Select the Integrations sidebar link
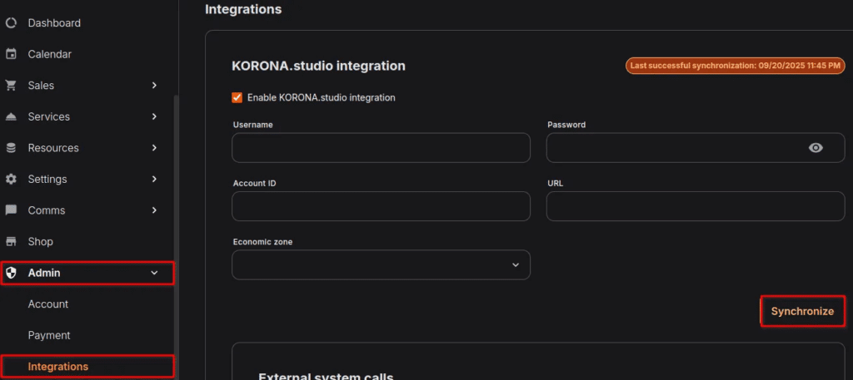The width and height of the screenshot is (853, 380). pos(58,367)
